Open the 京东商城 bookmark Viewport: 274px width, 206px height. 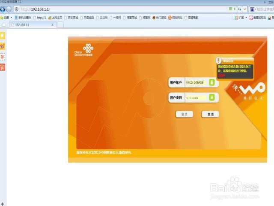pos(71,18)
